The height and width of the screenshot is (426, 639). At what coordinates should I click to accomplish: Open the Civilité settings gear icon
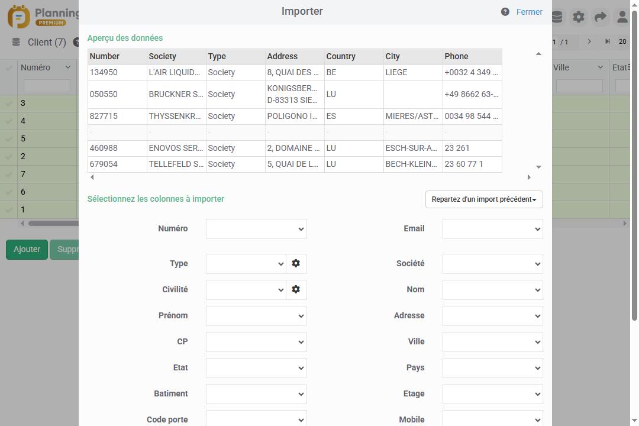pos(296,289)
